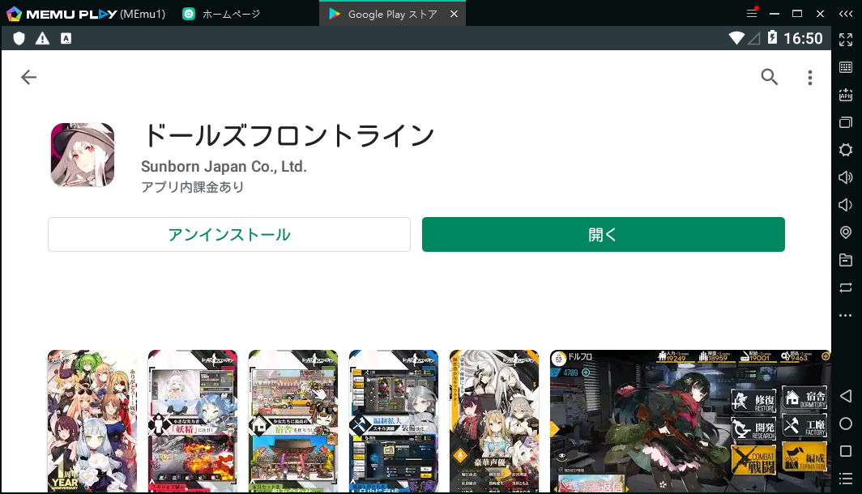
Task: View the first gameplay screenshot thumbnail
Action: 92,421
